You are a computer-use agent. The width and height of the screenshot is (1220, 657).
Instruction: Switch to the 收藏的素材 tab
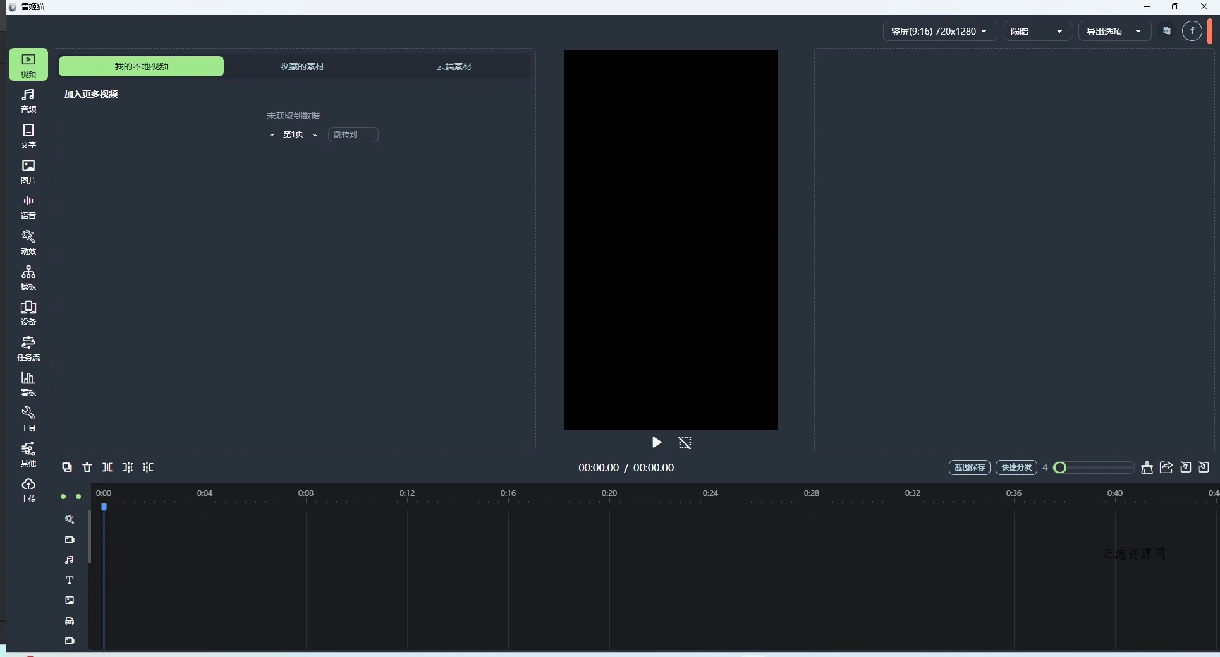(302, 66)
